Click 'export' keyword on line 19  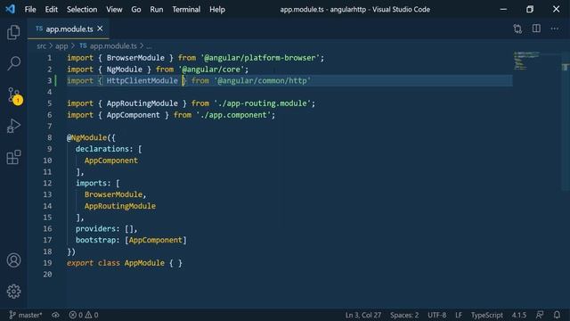(80, 263)
